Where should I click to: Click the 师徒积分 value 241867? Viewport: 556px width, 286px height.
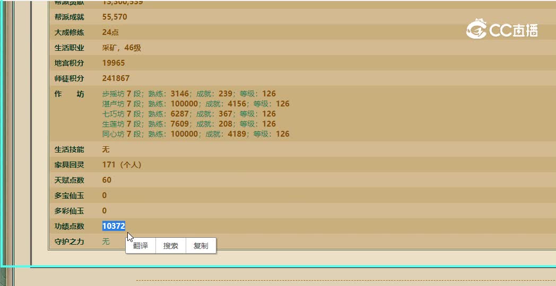click(x=116, y=78)
